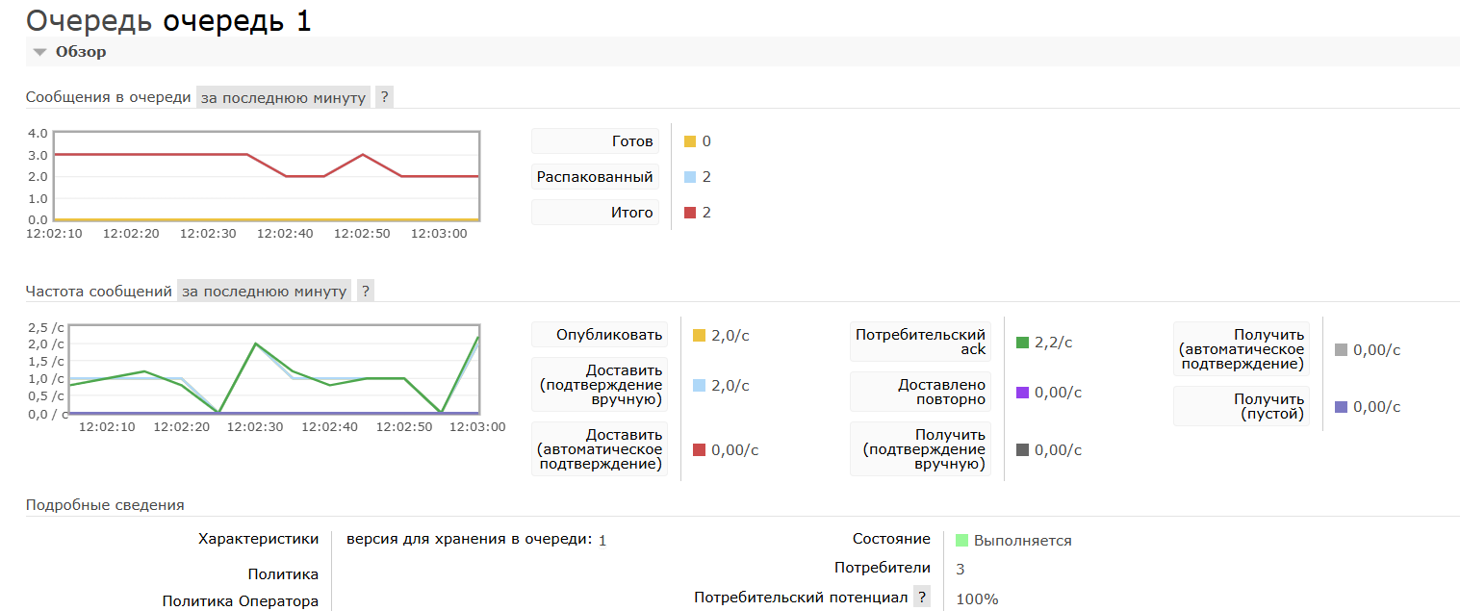This screenshot has height=611, width=1460.
Task: Click the green Выполняется state indicator
Action: coord(961,541)
